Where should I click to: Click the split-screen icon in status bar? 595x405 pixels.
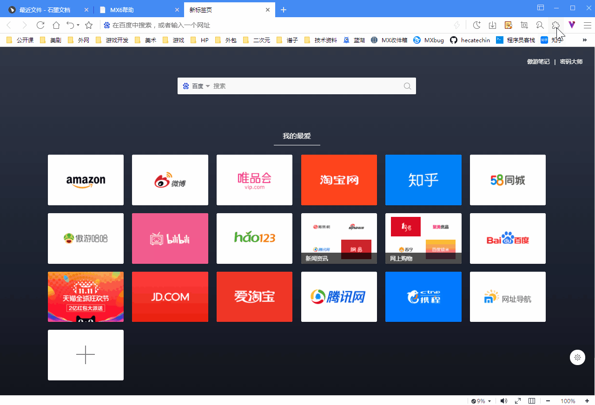pos(531,400)
